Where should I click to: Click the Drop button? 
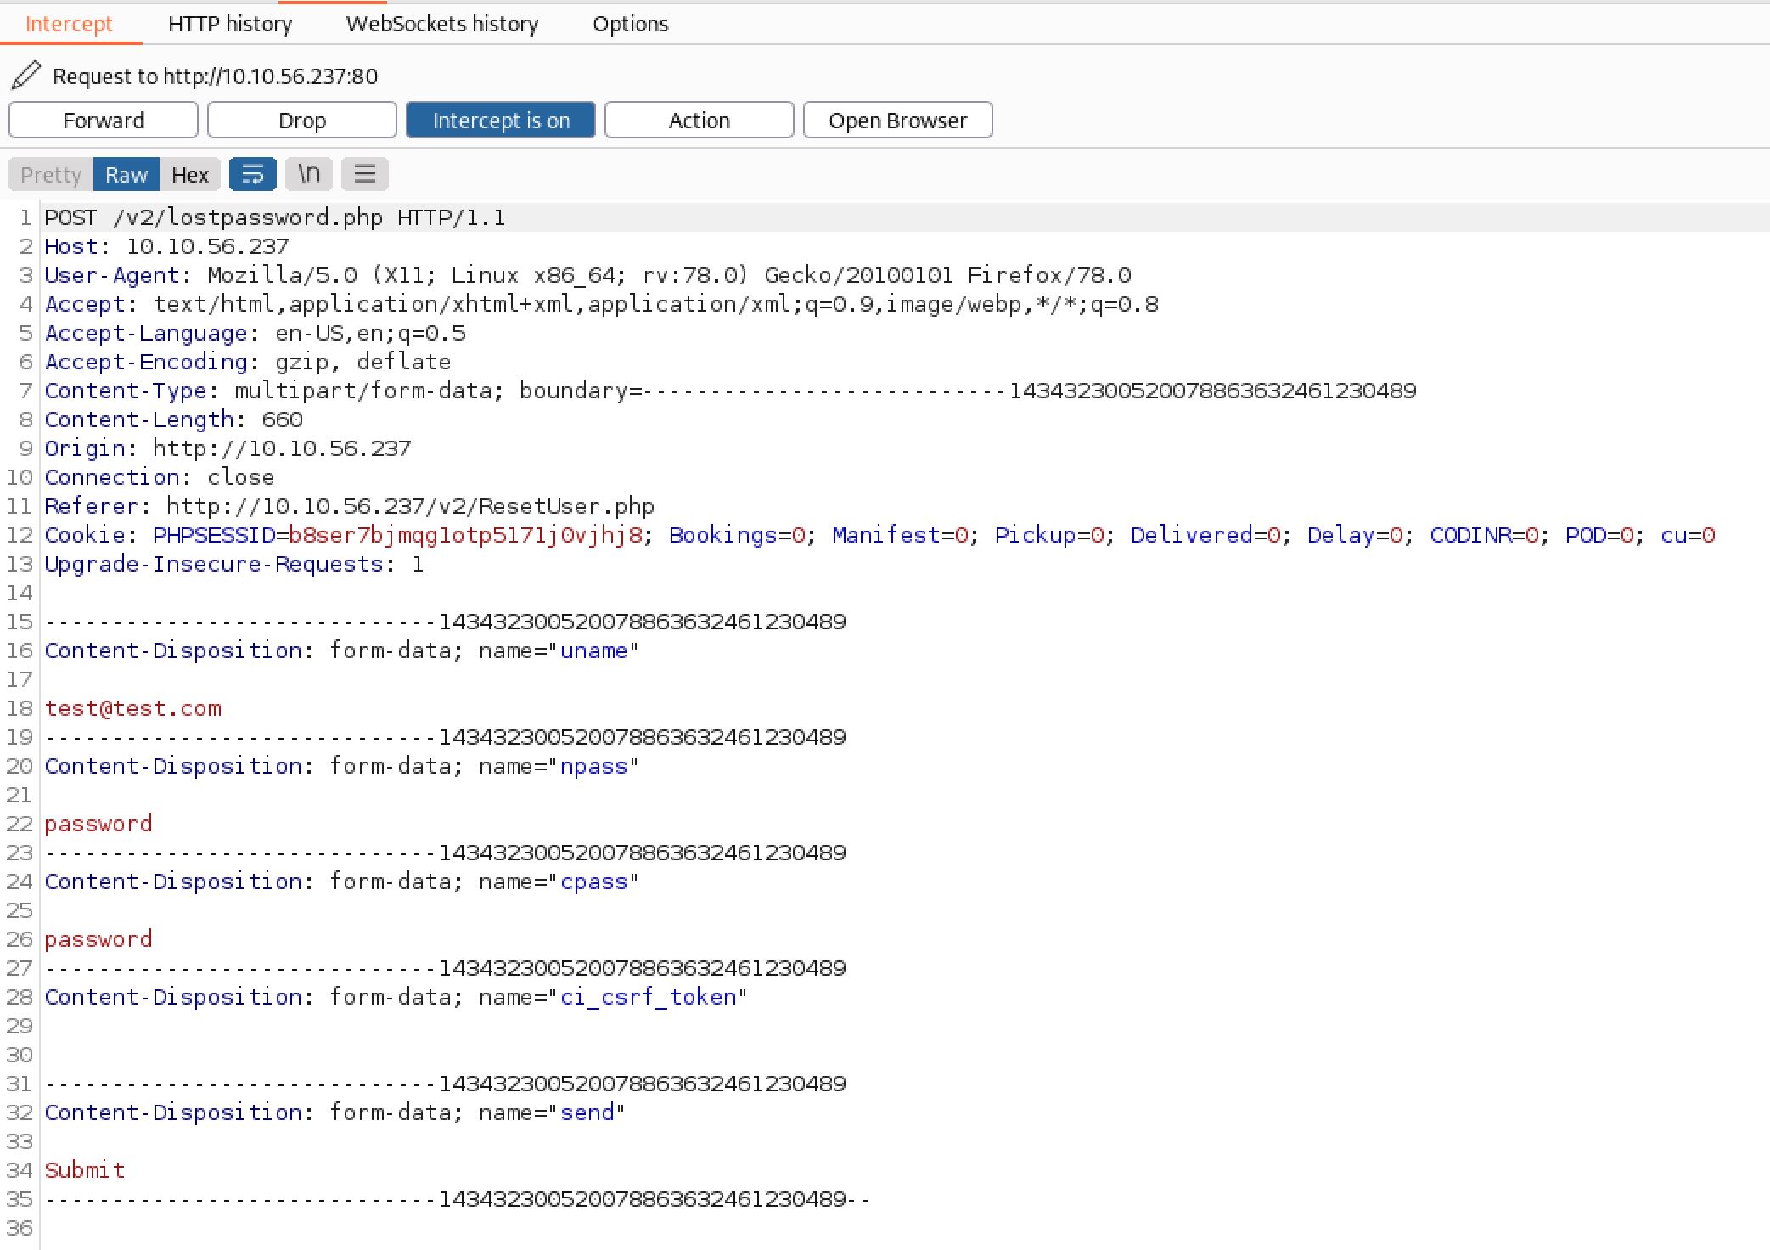pos(301,121)
